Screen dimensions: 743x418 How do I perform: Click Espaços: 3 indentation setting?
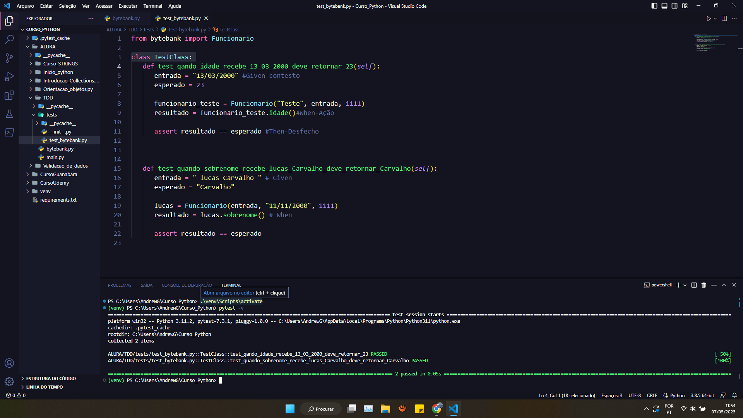[x=612, y=395]
